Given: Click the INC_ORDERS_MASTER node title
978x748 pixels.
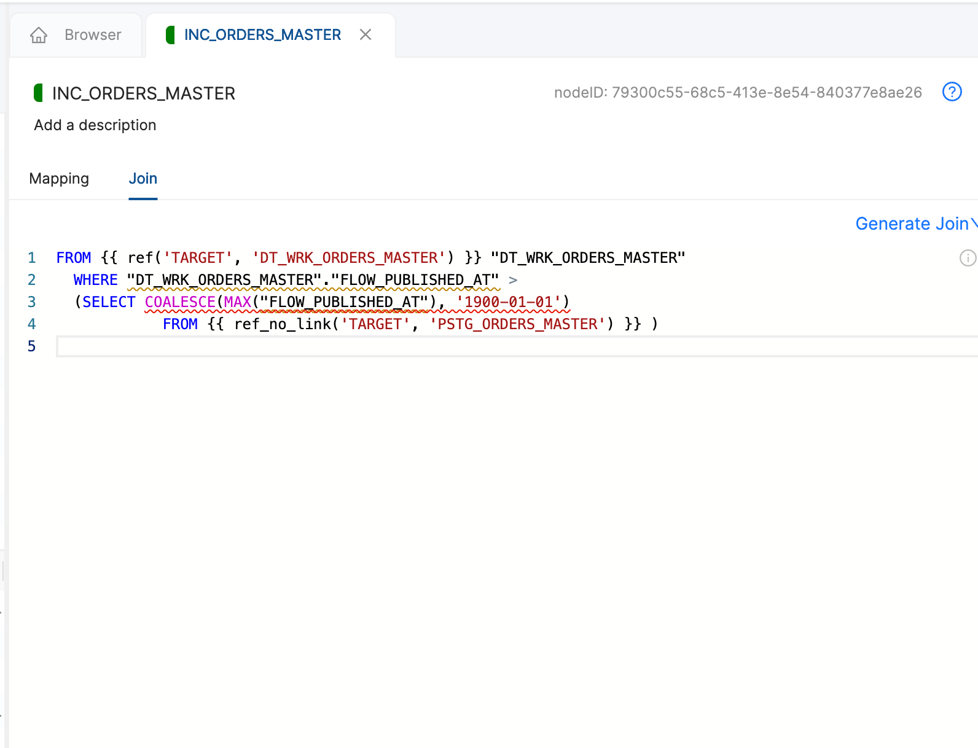Looking at the screenshot, I should [x=144, y=93].
